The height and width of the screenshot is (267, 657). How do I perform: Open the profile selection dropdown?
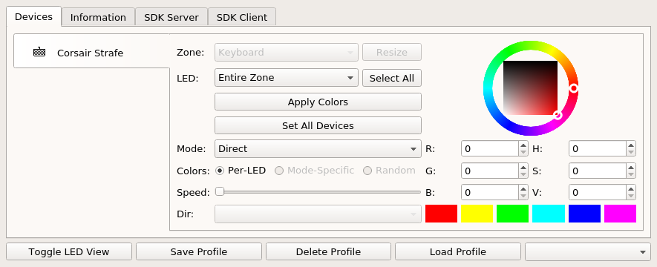pyautogui.click(x=586, y=251)
